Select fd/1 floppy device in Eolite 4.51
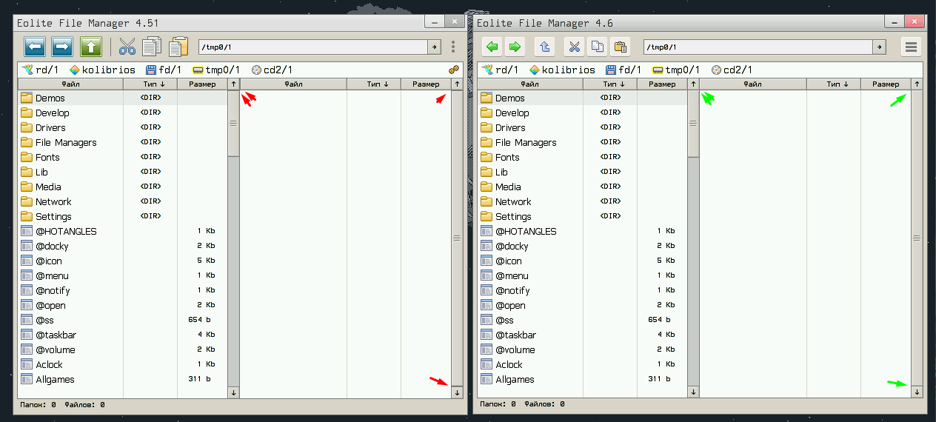 click(x=164, y=70)
